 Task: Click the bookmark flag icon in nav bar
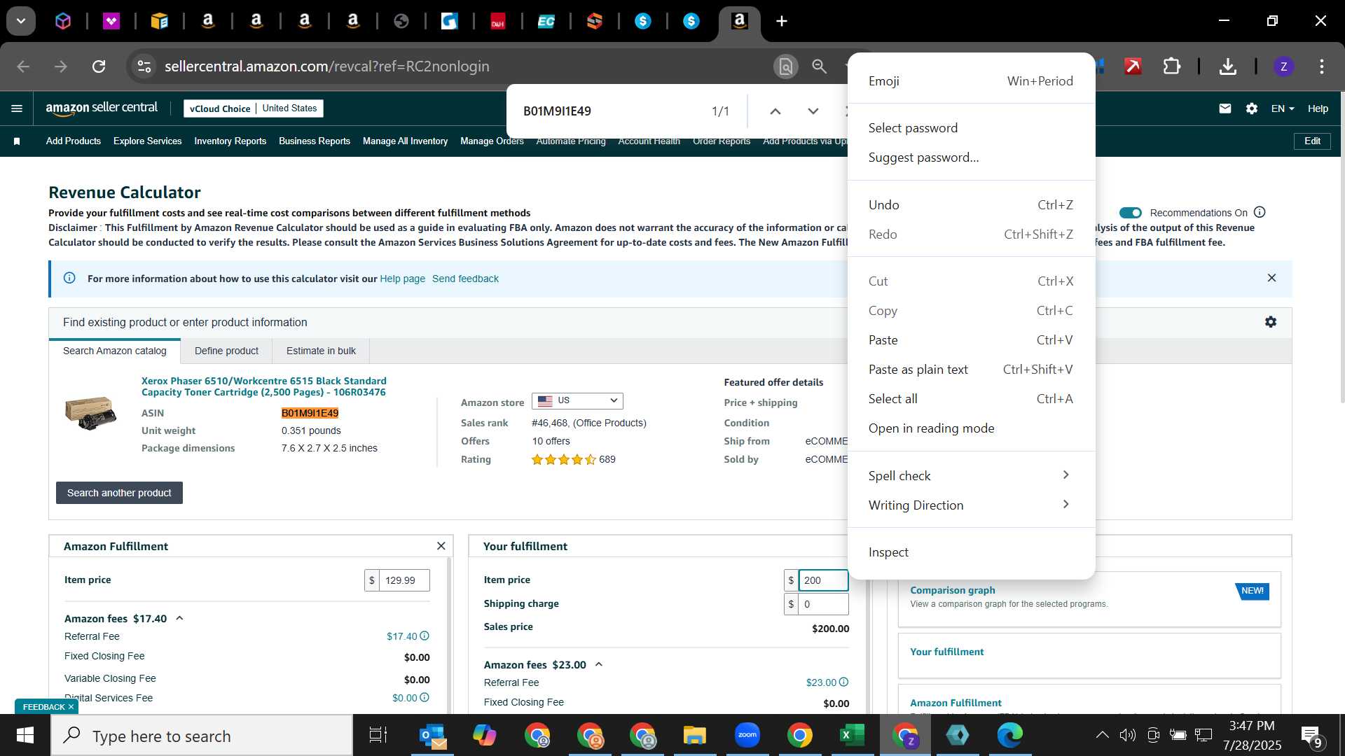point(17,141)
